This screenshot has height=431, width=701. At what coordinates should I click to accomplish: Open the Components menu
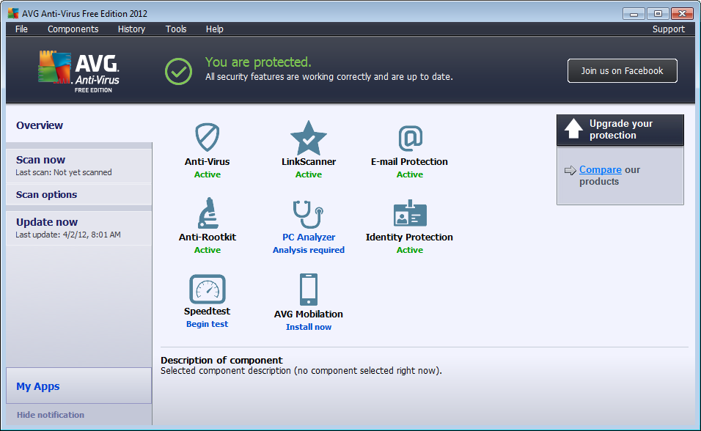[x=73, y=29]
